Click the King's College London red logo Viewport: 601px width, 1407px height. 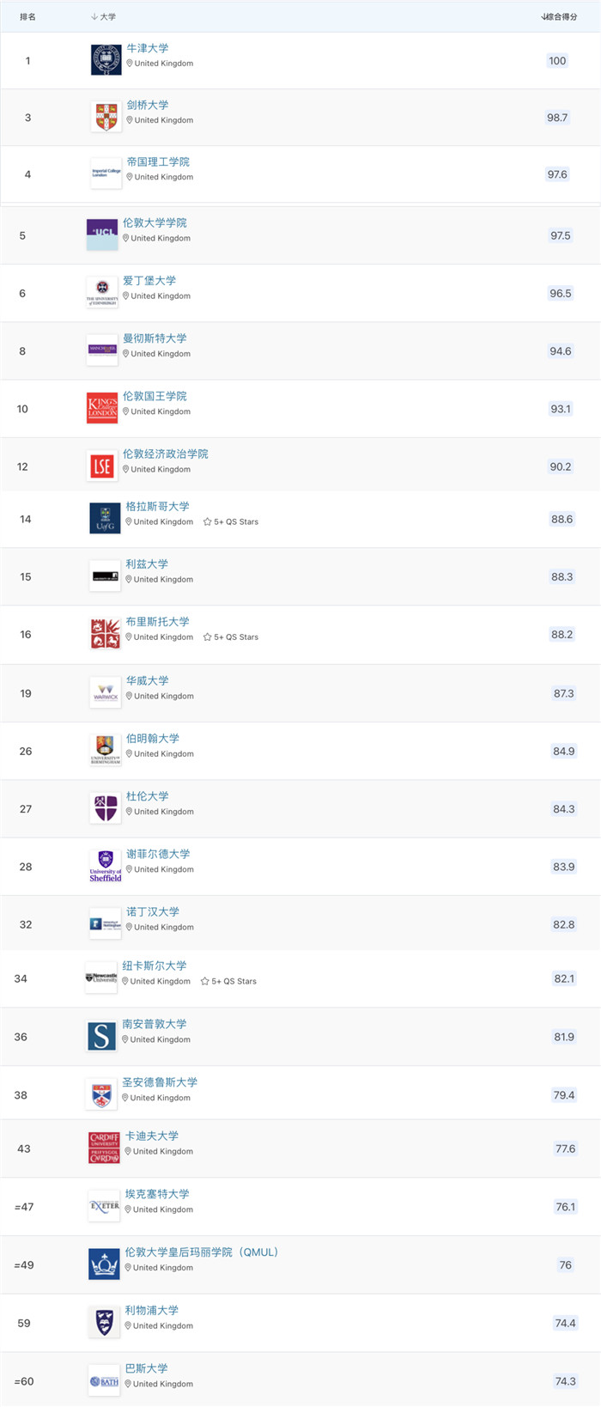pyautogui.click(x=102, y=408)
